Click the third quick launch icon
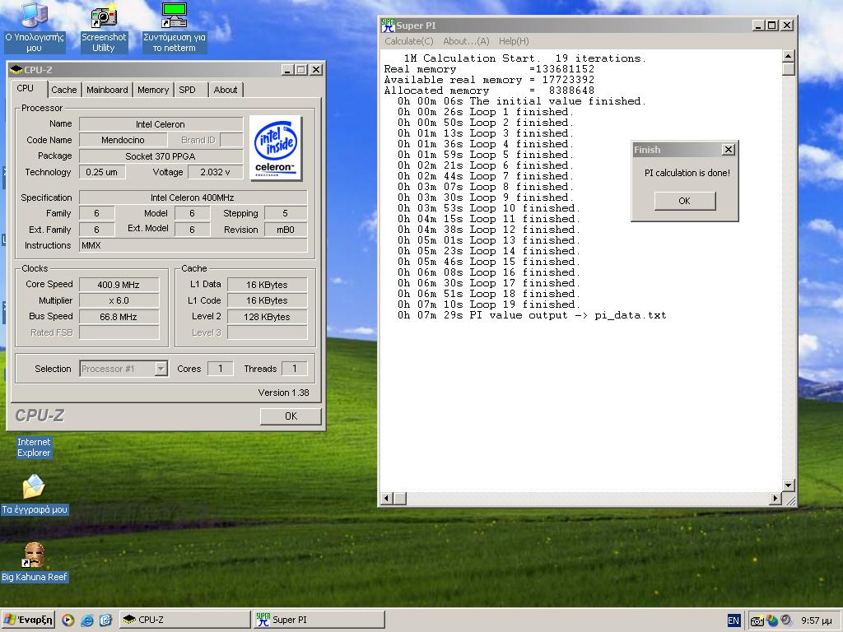The image size is (843, 632). click(x=105, y=620)
